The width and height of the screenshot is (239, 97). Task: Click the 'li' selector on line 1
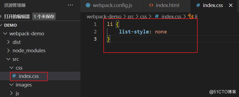point(110,24)
